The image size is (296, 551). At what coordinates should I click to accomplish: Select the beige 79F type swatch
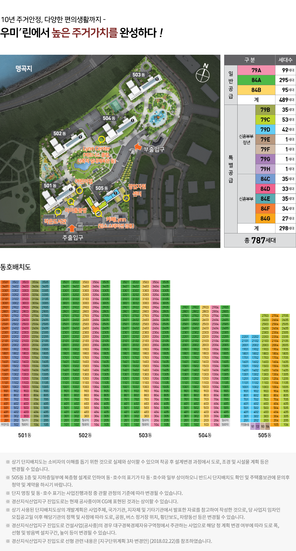point(265,149)
